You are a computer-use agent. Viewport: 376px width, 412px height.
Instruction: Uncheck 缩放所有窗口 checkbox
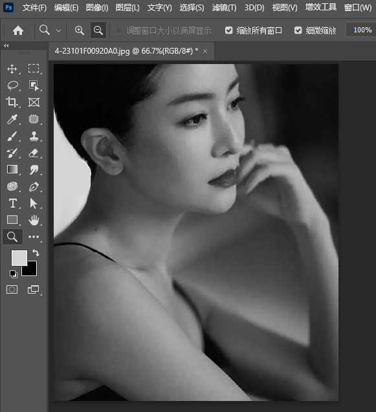tap(228, 30)
